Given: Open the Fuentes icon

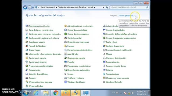Looking at the screenshot, I should point(66,46).
